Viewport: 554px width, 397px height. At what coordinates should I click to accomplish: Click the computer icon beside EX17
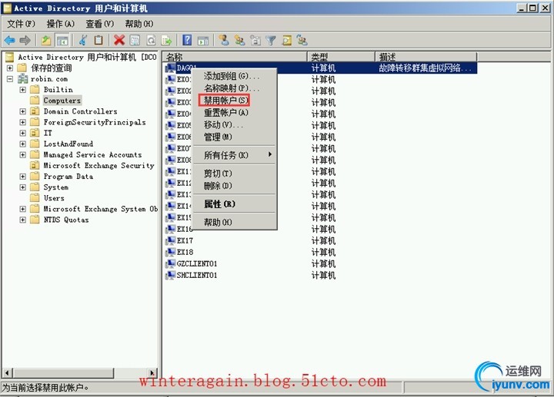tap(171, 241)
